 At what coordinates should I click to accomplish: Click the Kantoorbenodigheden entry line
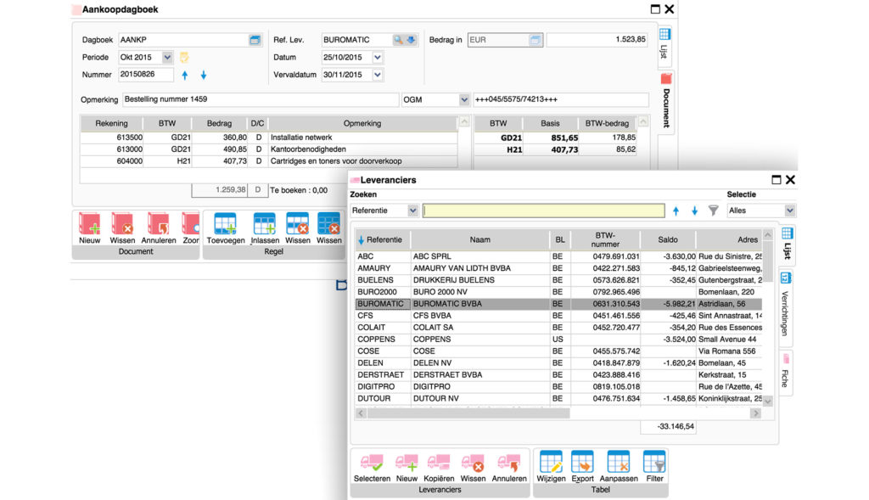tap(269, 149)
